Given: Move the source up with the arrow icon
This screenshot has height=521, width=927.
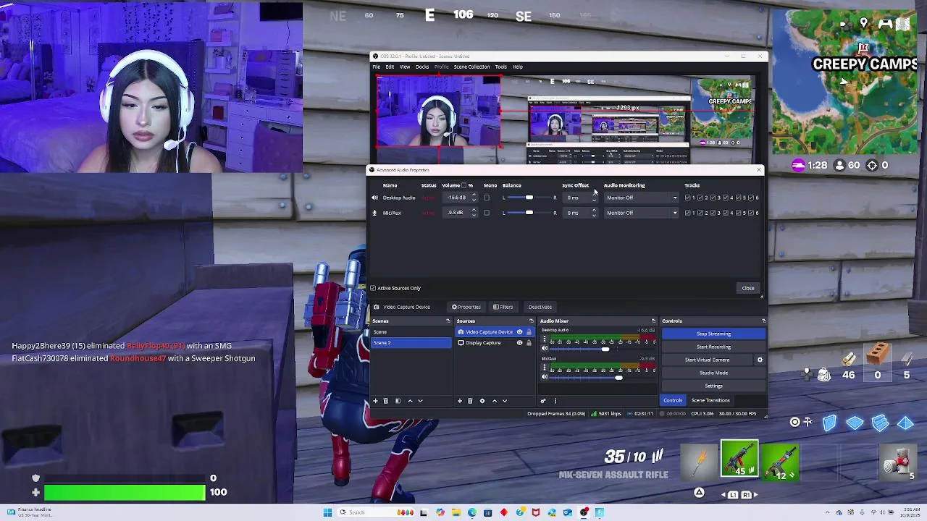Looking at the screenshot, I should click(x=495, y=401).
